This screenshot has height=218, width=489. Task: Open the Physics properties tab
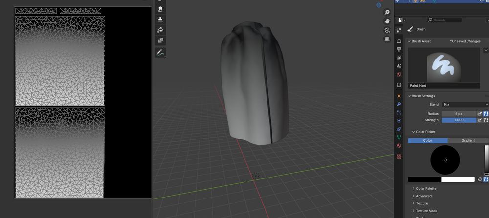pos(399,120)
